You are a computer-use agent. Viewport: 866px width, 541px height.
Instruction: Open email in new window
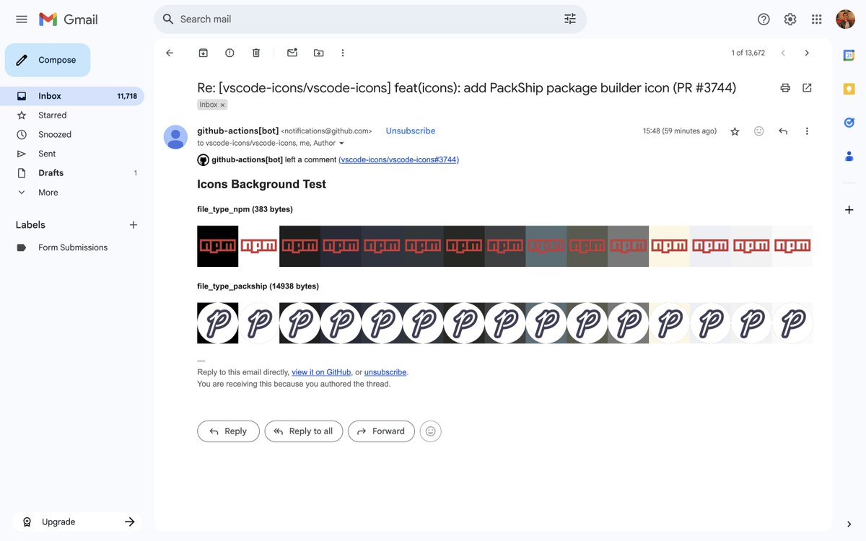coord(807,88)
